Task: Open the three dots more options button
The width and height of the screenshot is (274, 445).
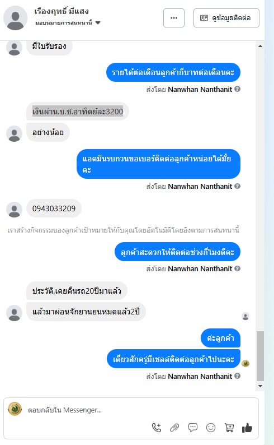Action: click(x=174, y=18)
